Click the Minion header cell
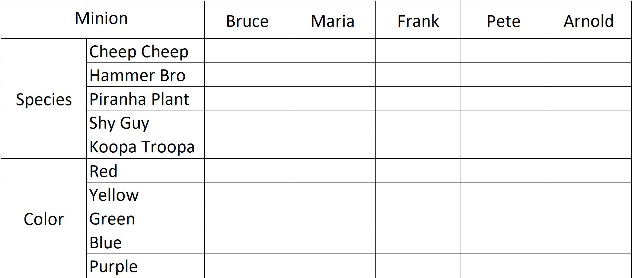 [x=102, y=19]
